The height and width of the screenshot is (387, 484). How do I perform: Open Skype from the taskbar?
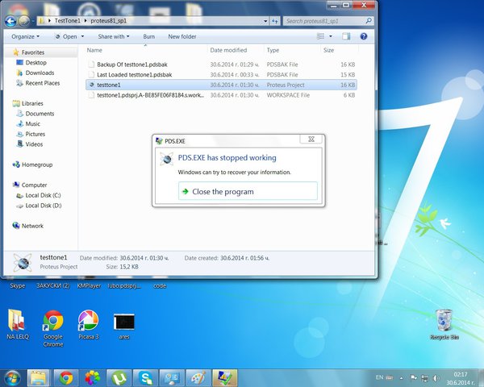pyautogui.click(x=145, y=378)
